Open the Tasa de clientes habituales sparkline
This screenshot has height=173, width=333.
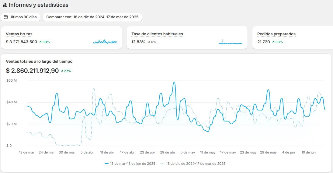tap(231, 42)
